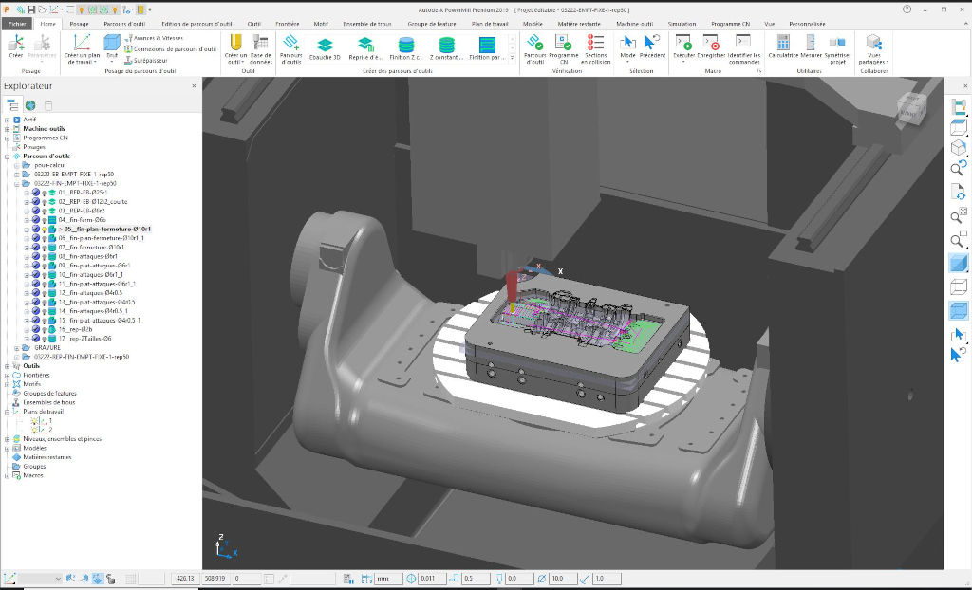
Task: Toggle visibility bulb of 04_fin-ferm-Ø6b toolpath
Action: [43, 220]
